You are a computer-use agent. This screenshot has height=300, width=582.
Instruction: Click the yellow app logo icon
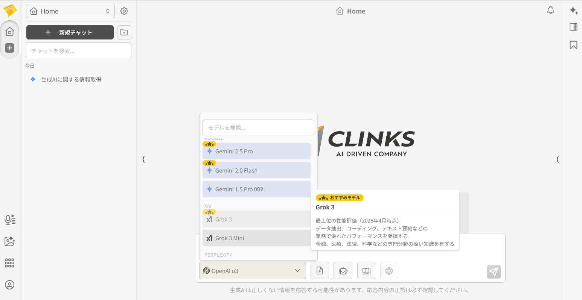tap(10, 10)
